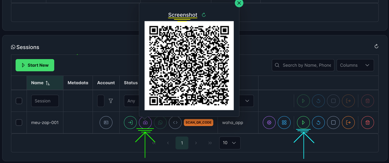Open the Columns dropdown
This screenshot has height=163, width=389.
pos(355,65)
